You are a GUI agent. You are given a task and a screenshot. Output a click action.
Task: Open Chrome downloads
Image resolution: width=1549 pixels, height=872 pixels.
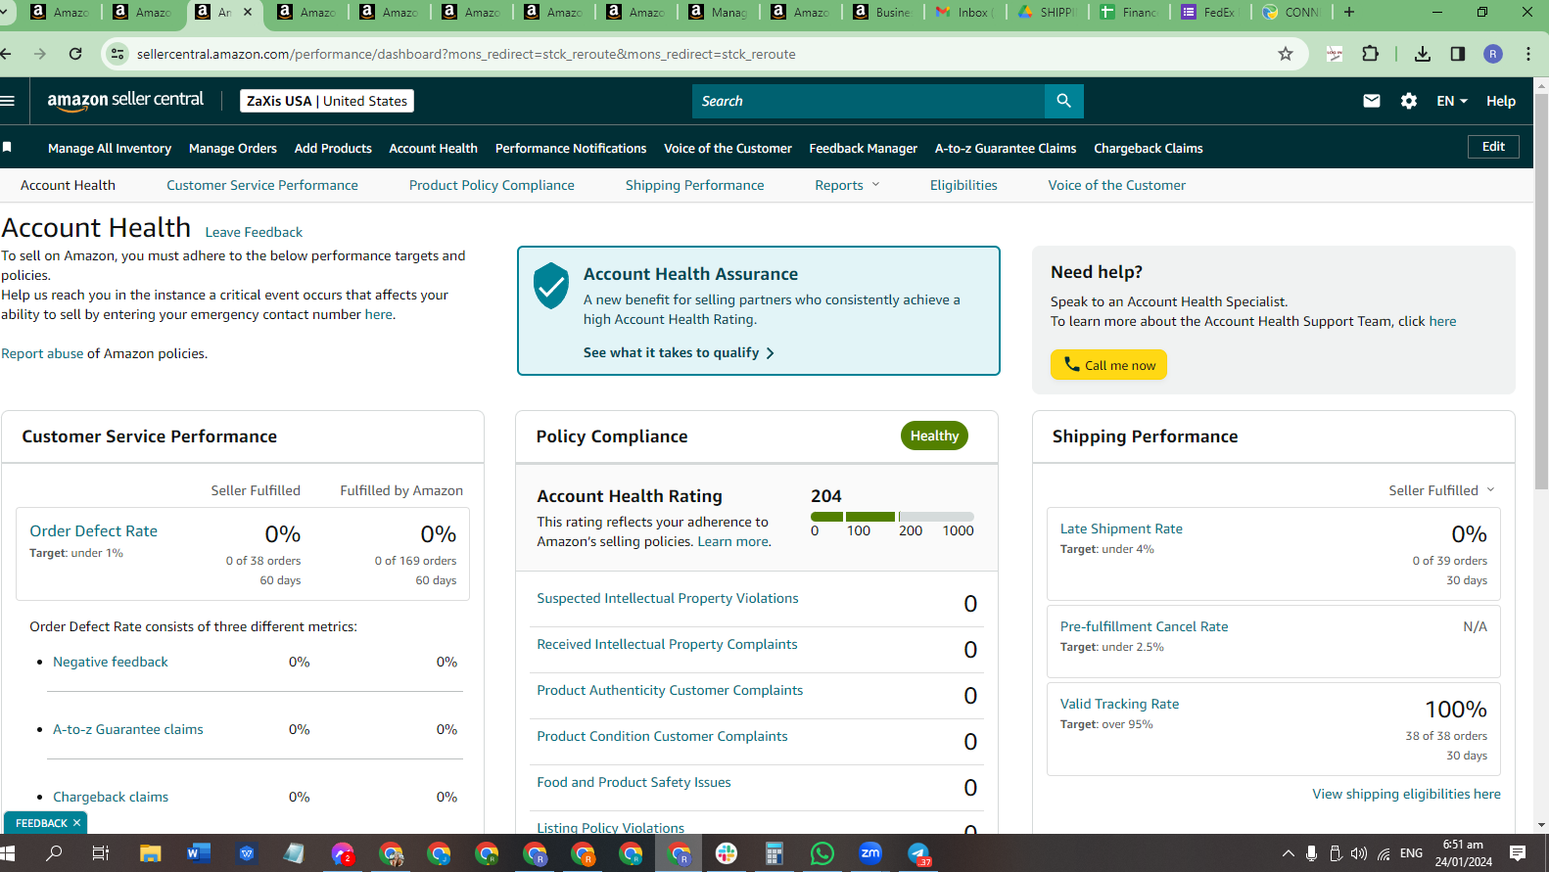[x=1423, y=54]
